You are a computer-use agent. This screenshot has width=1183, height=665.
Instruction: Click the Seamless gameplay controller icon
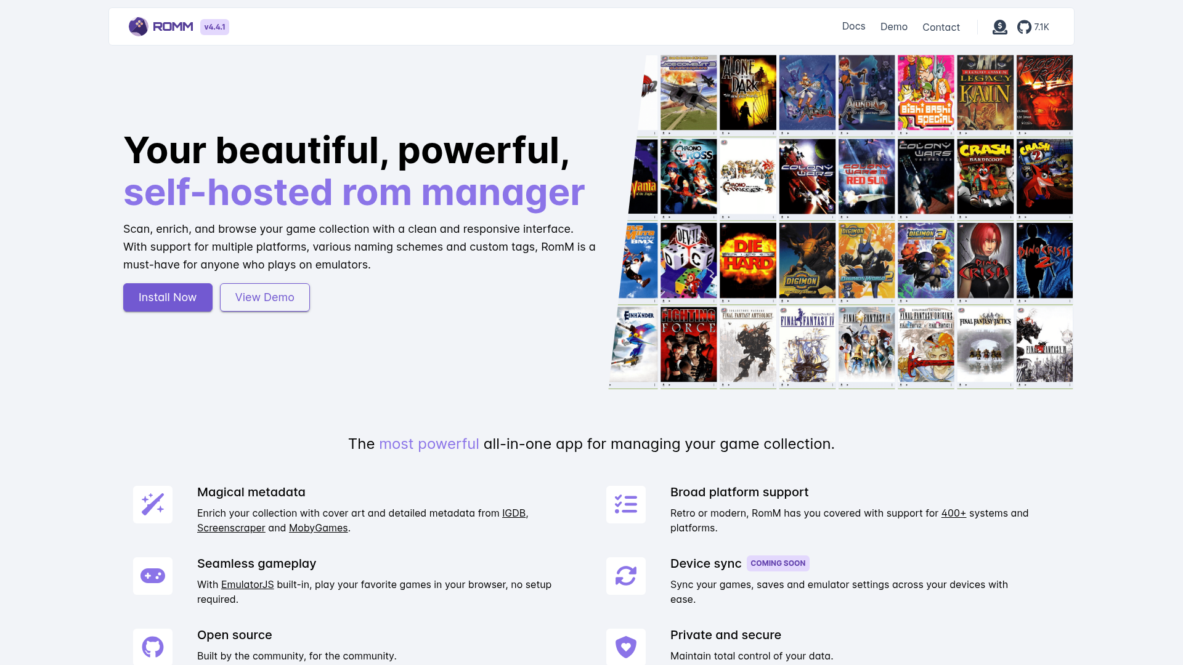[x=153, y=576]
